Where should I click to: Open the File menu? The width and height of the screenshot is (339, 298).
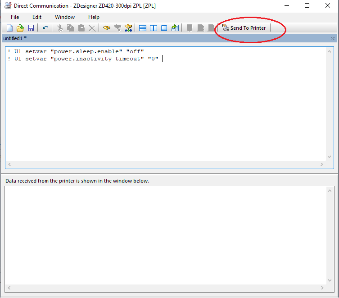pos(15,17)
